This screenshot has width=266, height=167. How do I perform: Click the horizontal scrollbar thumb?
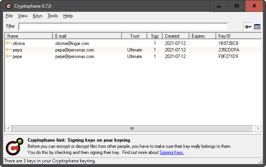point(132,129)
